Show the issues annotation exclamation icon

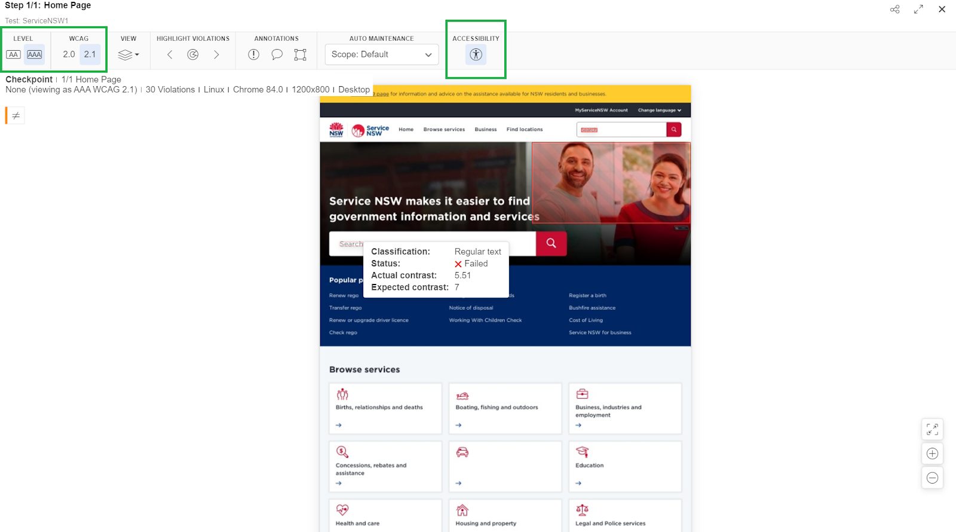tap(253, 55)
